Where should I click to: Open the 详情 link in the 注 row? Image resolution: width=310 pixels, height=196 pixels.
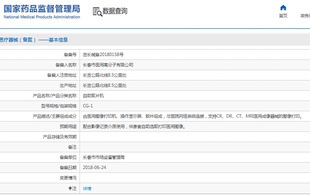[87, 188]
